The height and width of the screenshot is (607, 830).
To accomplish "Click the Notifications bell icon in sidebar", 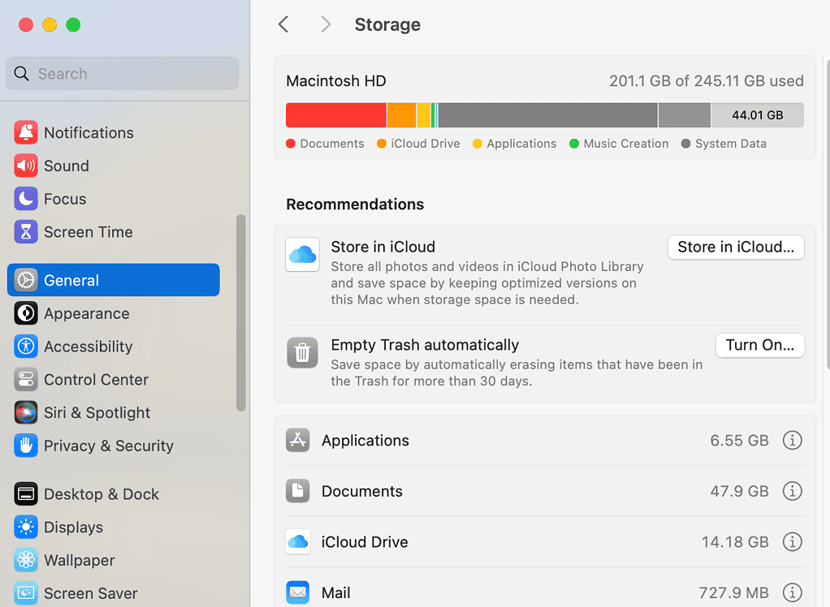I will click(x=26, y=132).
